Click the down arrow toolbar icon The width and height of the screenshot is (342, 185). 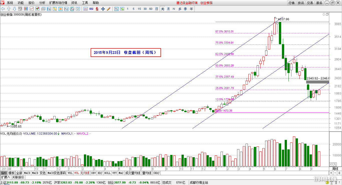click(15, 9)
